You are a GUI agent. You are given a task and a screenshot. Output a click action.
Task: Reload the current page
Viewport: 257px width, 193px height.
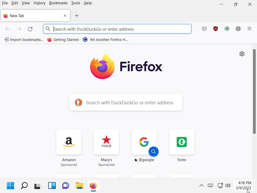pos(30,29)
